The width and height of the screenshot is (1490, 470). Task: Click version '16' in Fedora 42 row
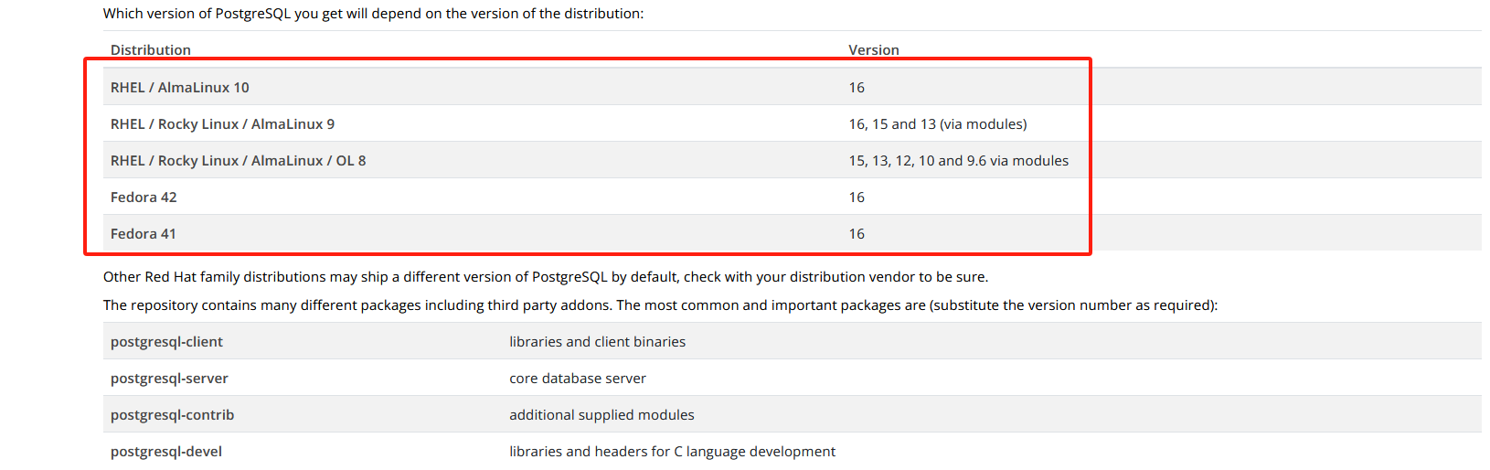[x=857, y=198]
